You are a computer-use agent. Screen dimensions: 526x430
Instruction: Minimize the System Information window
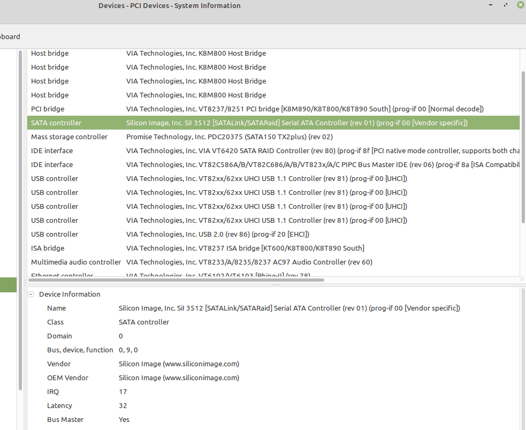tap(491, 5)
